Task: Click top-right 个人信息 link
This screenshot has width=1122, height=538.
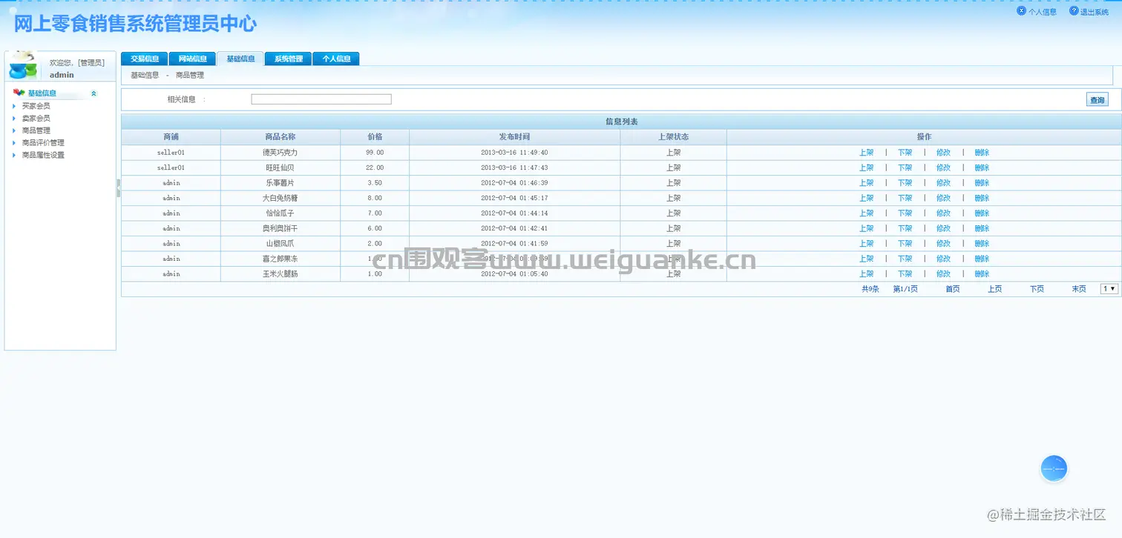Action: pos(1042,12)
